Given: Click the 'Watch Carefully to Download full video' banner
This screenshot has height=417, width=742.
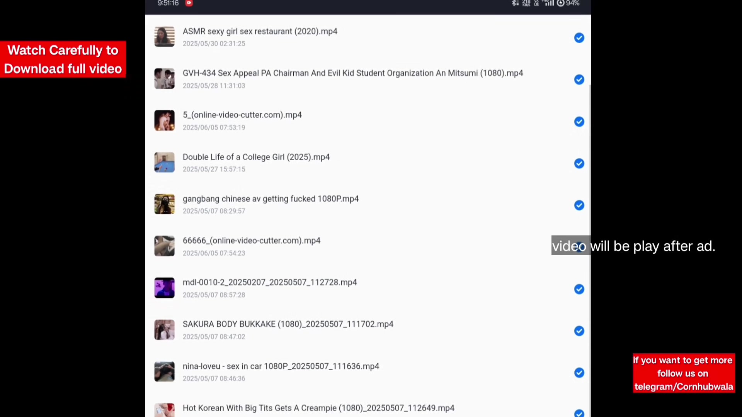Looking at the screenshot, I should coord(63,59).
